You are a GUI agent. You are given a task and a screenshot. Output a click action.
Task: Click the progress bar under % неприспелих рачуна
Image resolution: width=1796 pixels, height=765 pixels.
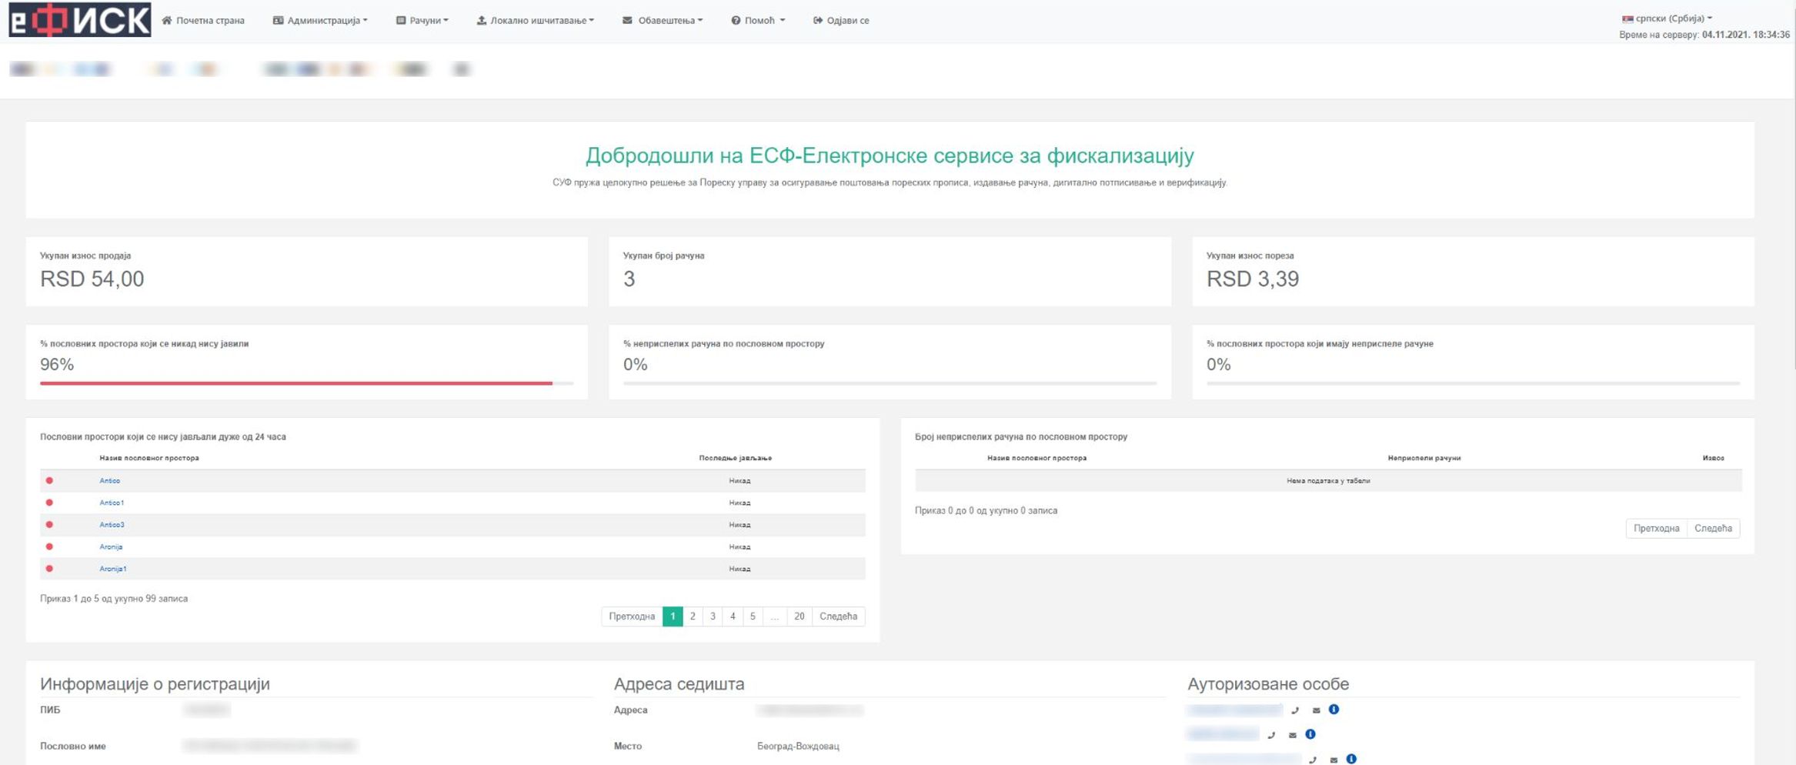(890, 383)
